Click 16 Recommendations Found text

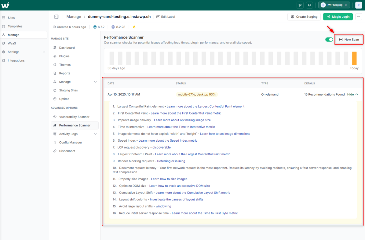click(324, 94)
